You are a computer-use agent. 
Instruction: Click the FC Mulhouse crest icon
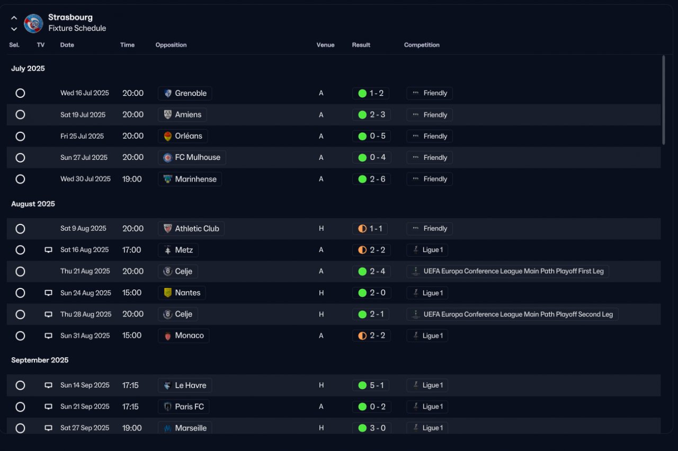168,157
